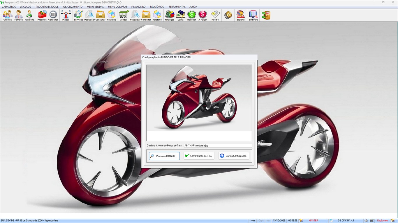Click the barcode Consultar products icon
398x223 pixels.
(53, 15)
